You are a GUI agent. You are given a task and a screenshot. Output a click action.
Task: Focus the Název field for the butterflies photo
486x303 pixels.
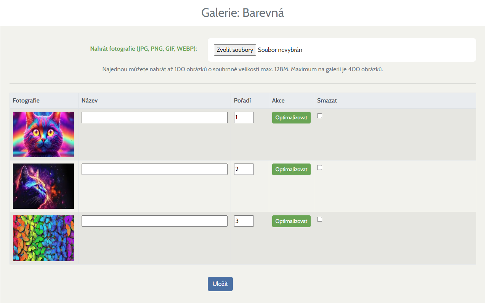click(154, 221)
